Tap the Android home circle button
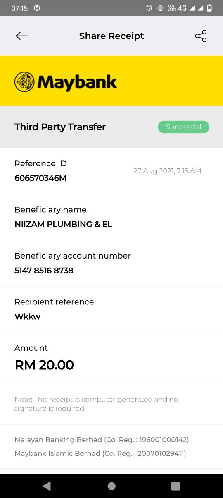The height and width of the screenshot is (498, 223). [x=111, y=486]
